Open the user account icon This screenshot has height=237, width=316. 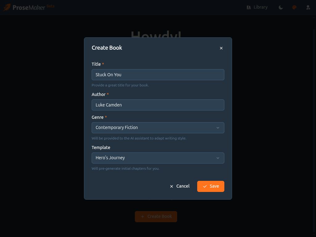(308, 7)
